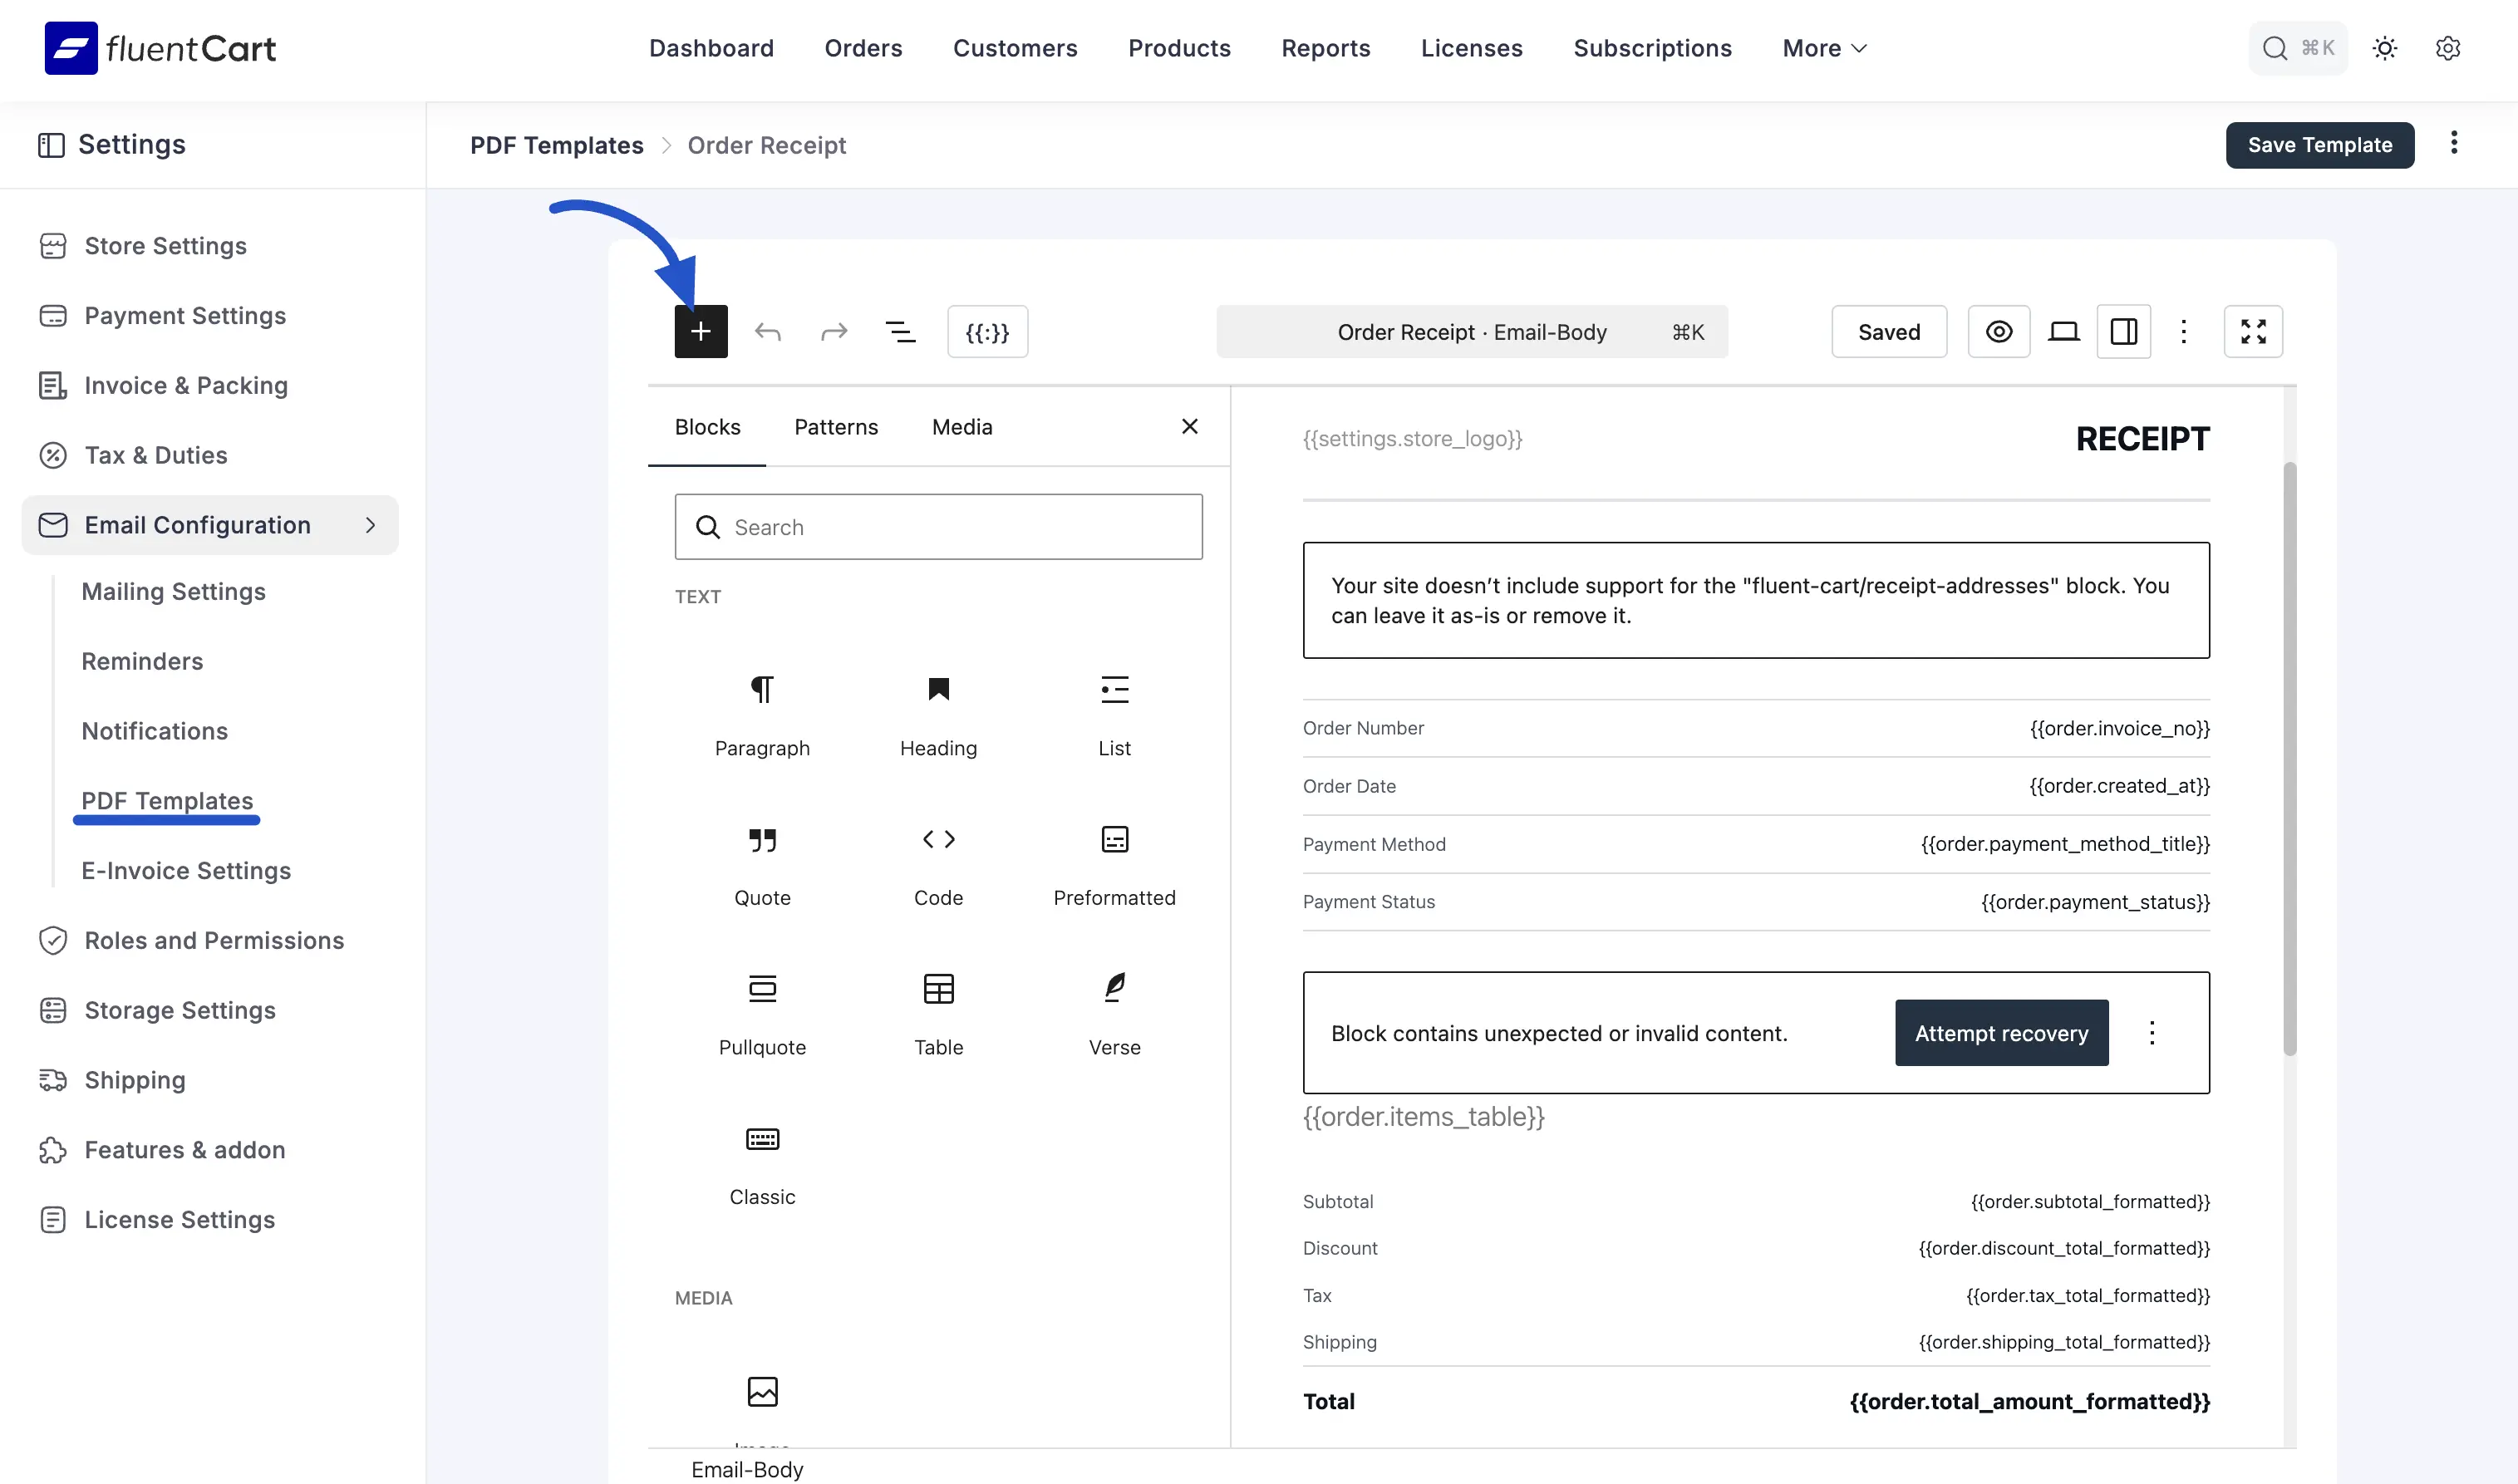
Task: Toggle the settings sidebar panel icon
Action: 2124,331
